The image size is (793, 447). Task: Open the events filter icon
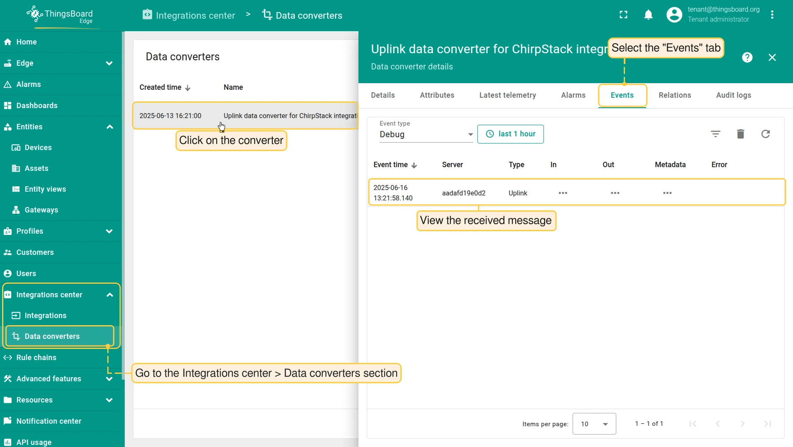(x=715, y=134)
